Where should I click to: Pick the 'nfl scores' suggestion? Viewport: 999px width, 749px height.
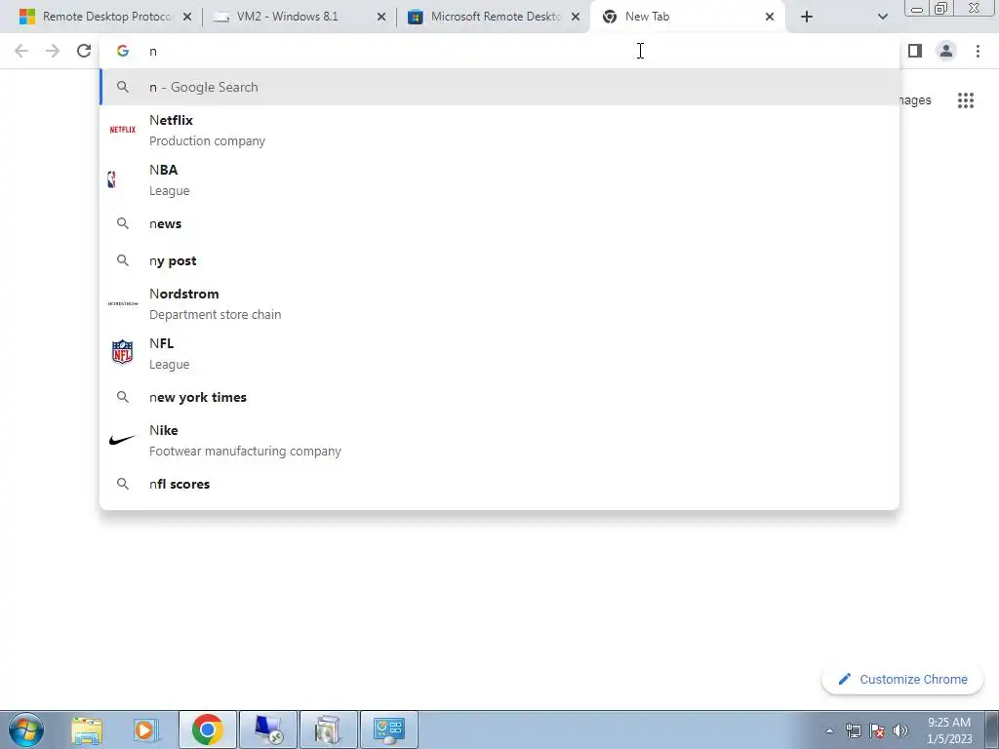click(499, 484)
